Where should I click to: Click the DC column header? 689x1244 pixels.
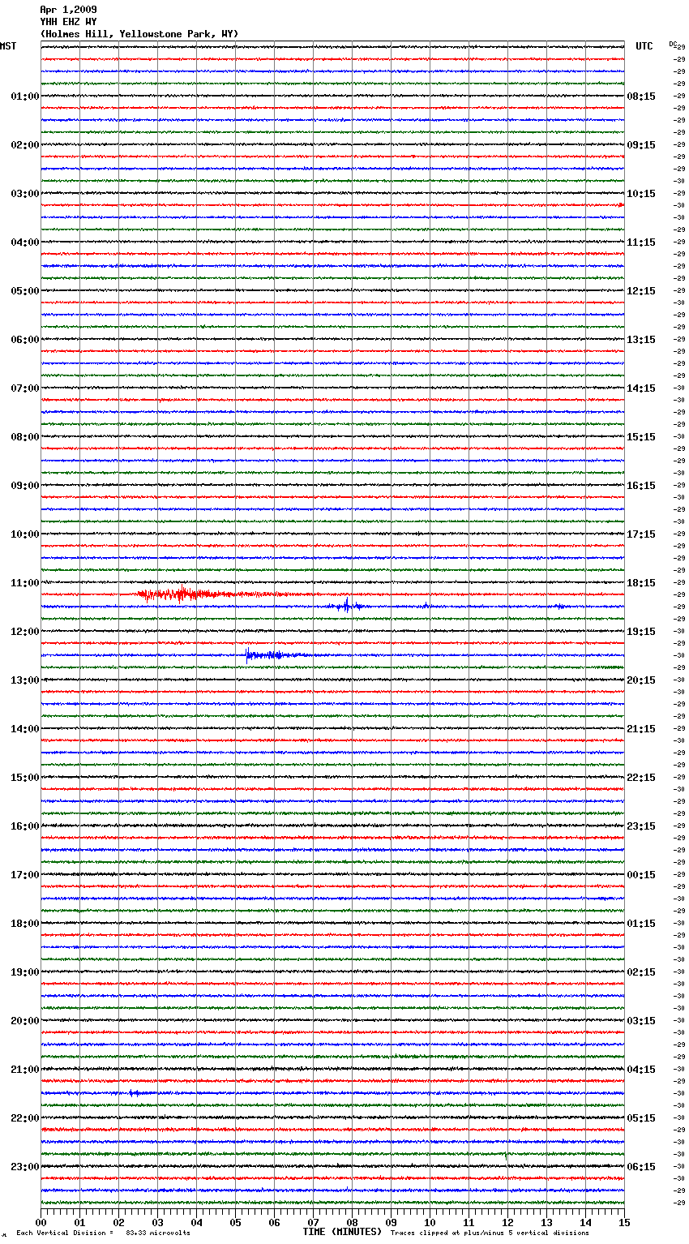[674, 44]
